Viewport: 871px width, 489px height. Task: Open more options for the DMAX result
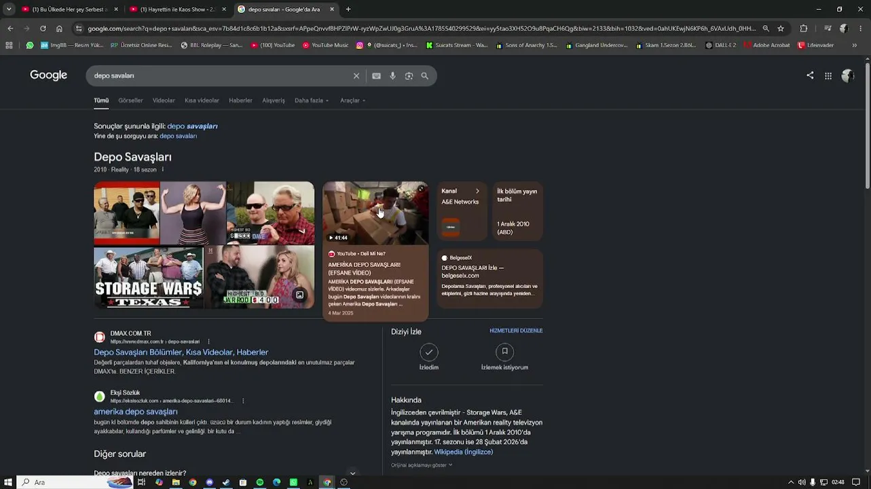[208, 342]
